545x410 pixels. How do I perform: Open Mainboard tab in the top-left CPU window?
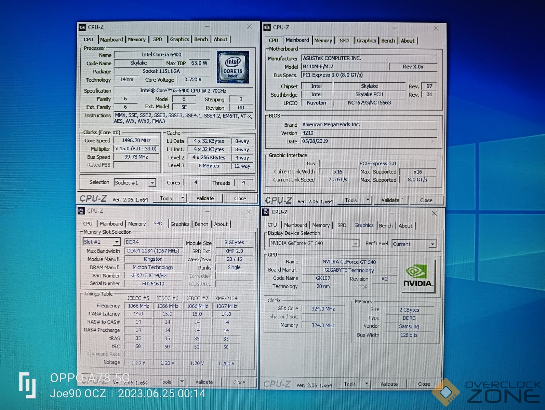pyautogui.click(x=111, y=40)
